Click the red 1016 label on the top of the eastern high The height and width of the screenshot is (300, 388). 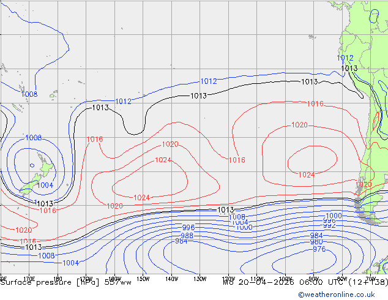315,103
